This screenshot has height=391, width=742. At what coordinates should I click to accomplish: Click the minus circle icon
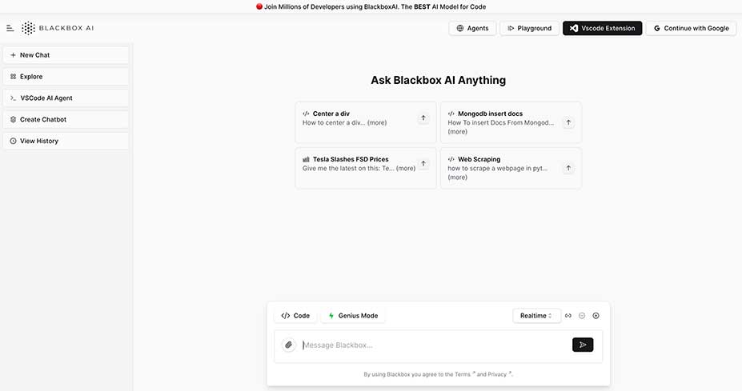click(x=582, y=316)
